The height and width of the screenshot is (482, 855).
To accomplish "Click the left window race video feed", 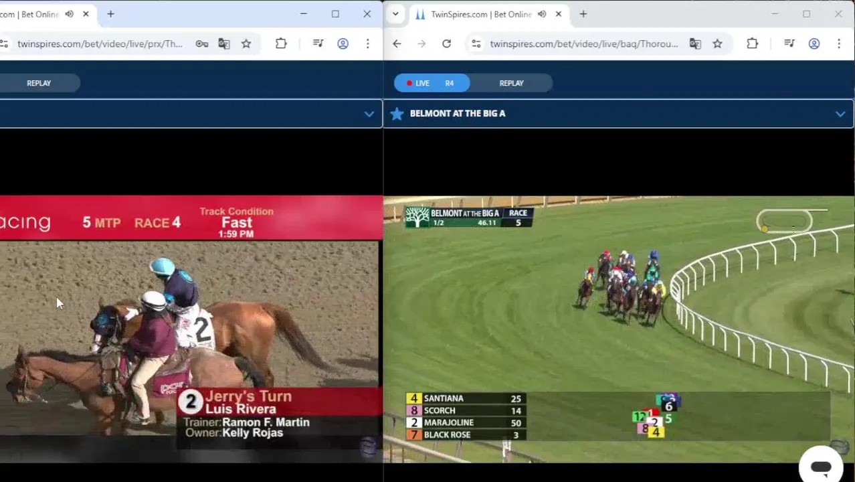I will 191,329.
